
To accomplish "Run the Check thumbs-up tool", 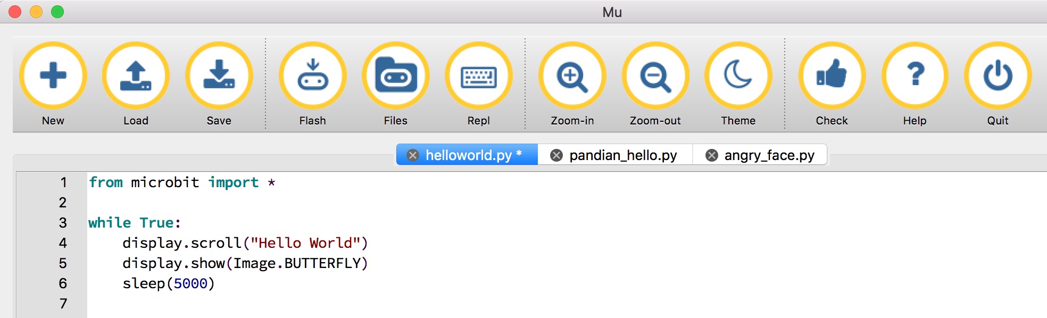I will pos(832,76).
